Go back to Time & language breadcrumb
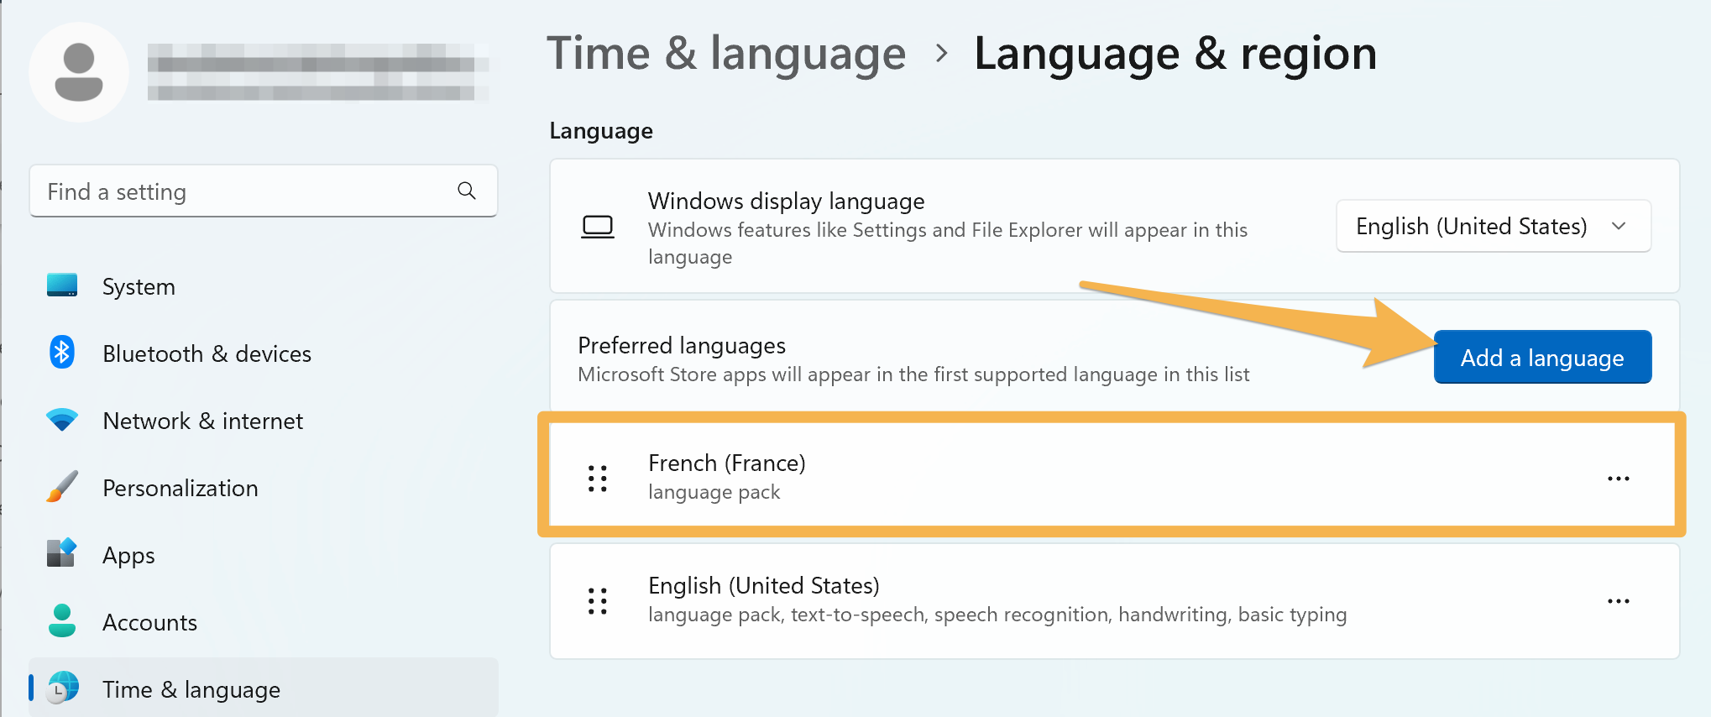Image resolution: width=1711 pixels, height=717 pixels. (726, 54)
